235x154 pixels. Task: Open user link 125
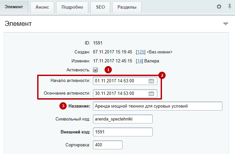pyautogui.click(x=140, y=52)
